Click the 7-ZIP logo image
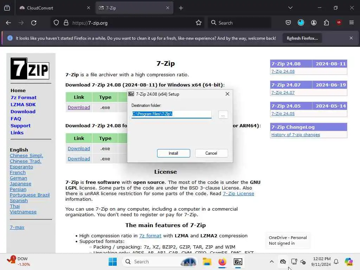This screenshot has height=270, width=360. coord(30,69)
